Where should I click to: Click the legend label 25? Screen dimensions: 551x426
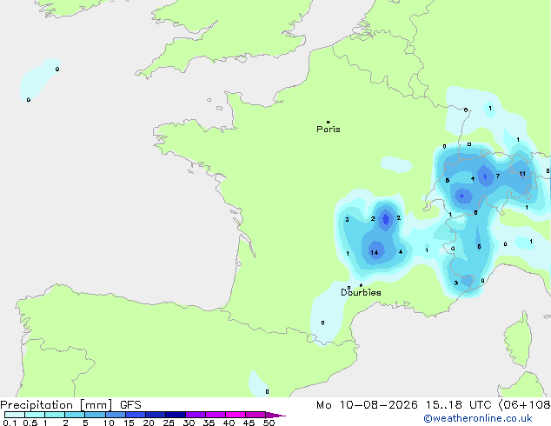pos(169,423)
